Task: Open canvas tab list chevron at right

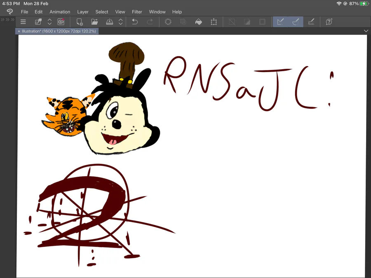Action: tap(366, 31)
